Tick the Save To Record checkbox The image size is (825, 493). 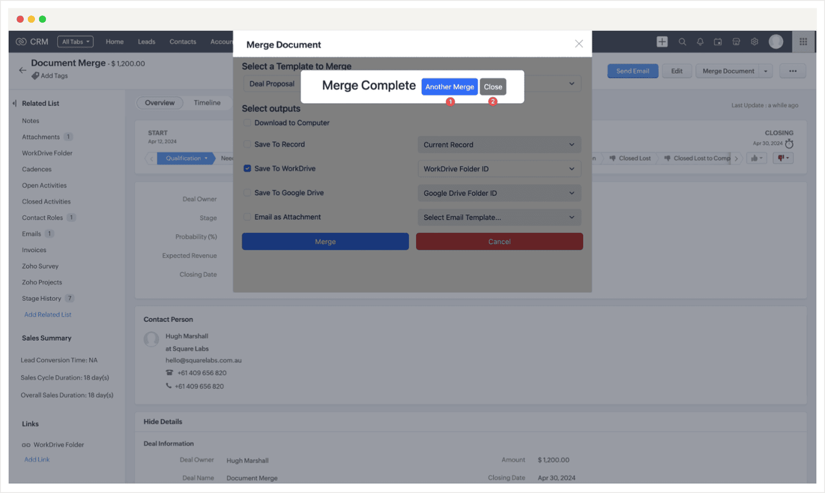pyautogui.click(x=247, y=144)
